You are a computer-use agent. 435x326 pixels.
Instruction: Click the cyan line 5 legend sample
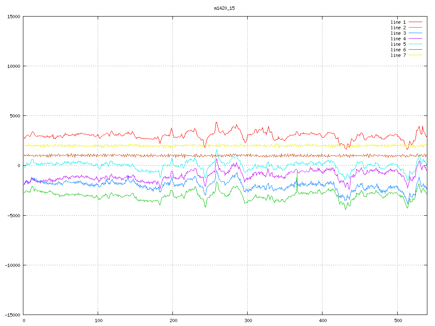415,44
